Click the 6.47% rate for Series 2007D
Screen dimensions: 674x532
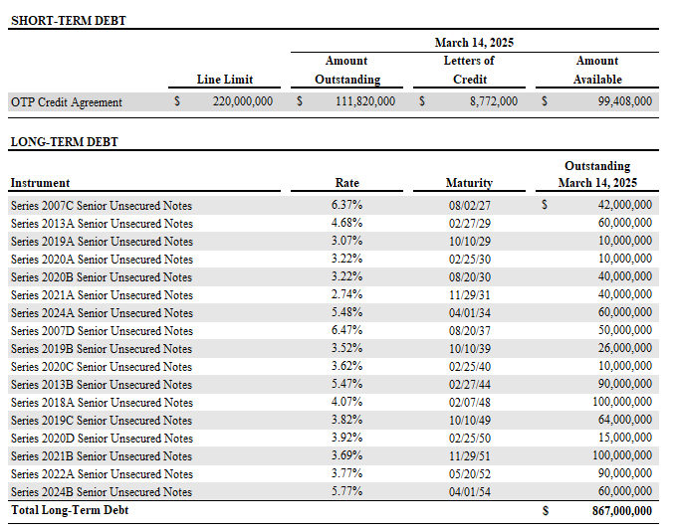coord(346,331)
